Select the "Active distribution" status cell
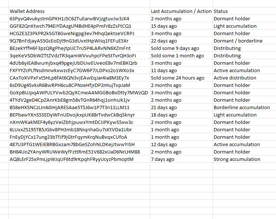Screen dimensions: 276x219 pos(235,78)
